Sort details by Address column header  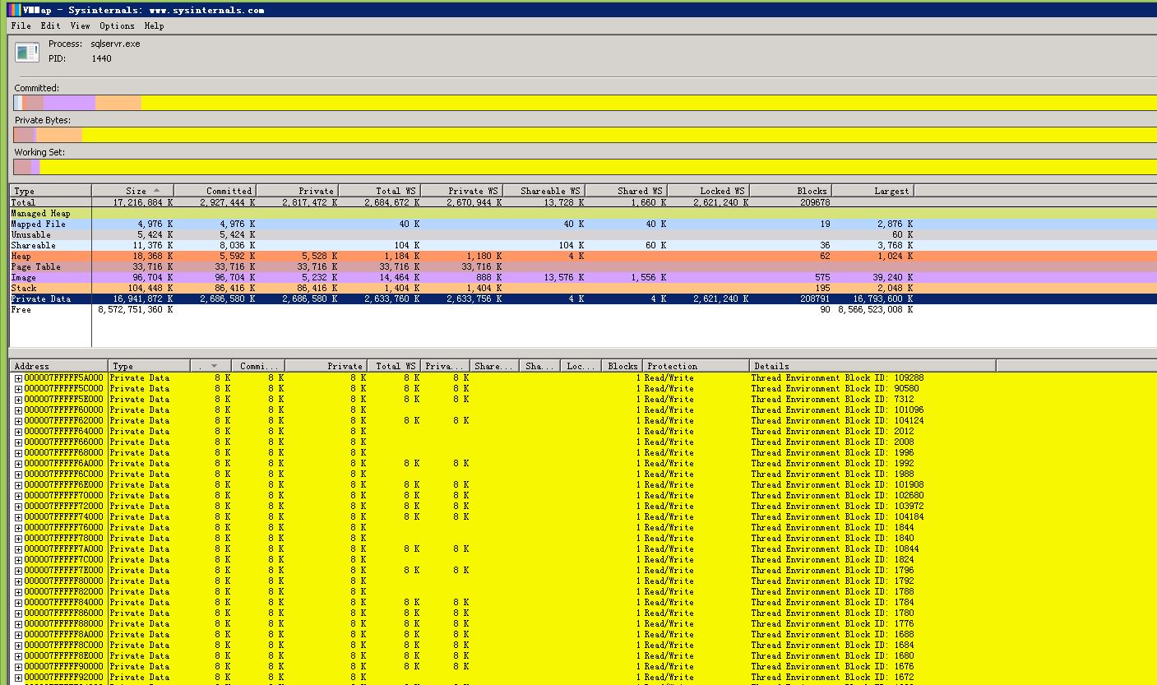(58, 366)
